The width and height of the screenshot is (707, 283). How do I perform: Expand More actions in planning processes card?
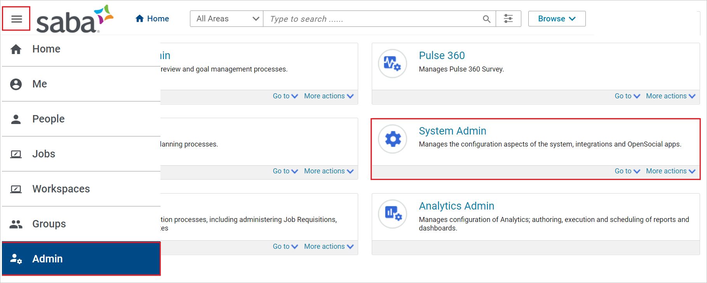click(x=329, y=171)
